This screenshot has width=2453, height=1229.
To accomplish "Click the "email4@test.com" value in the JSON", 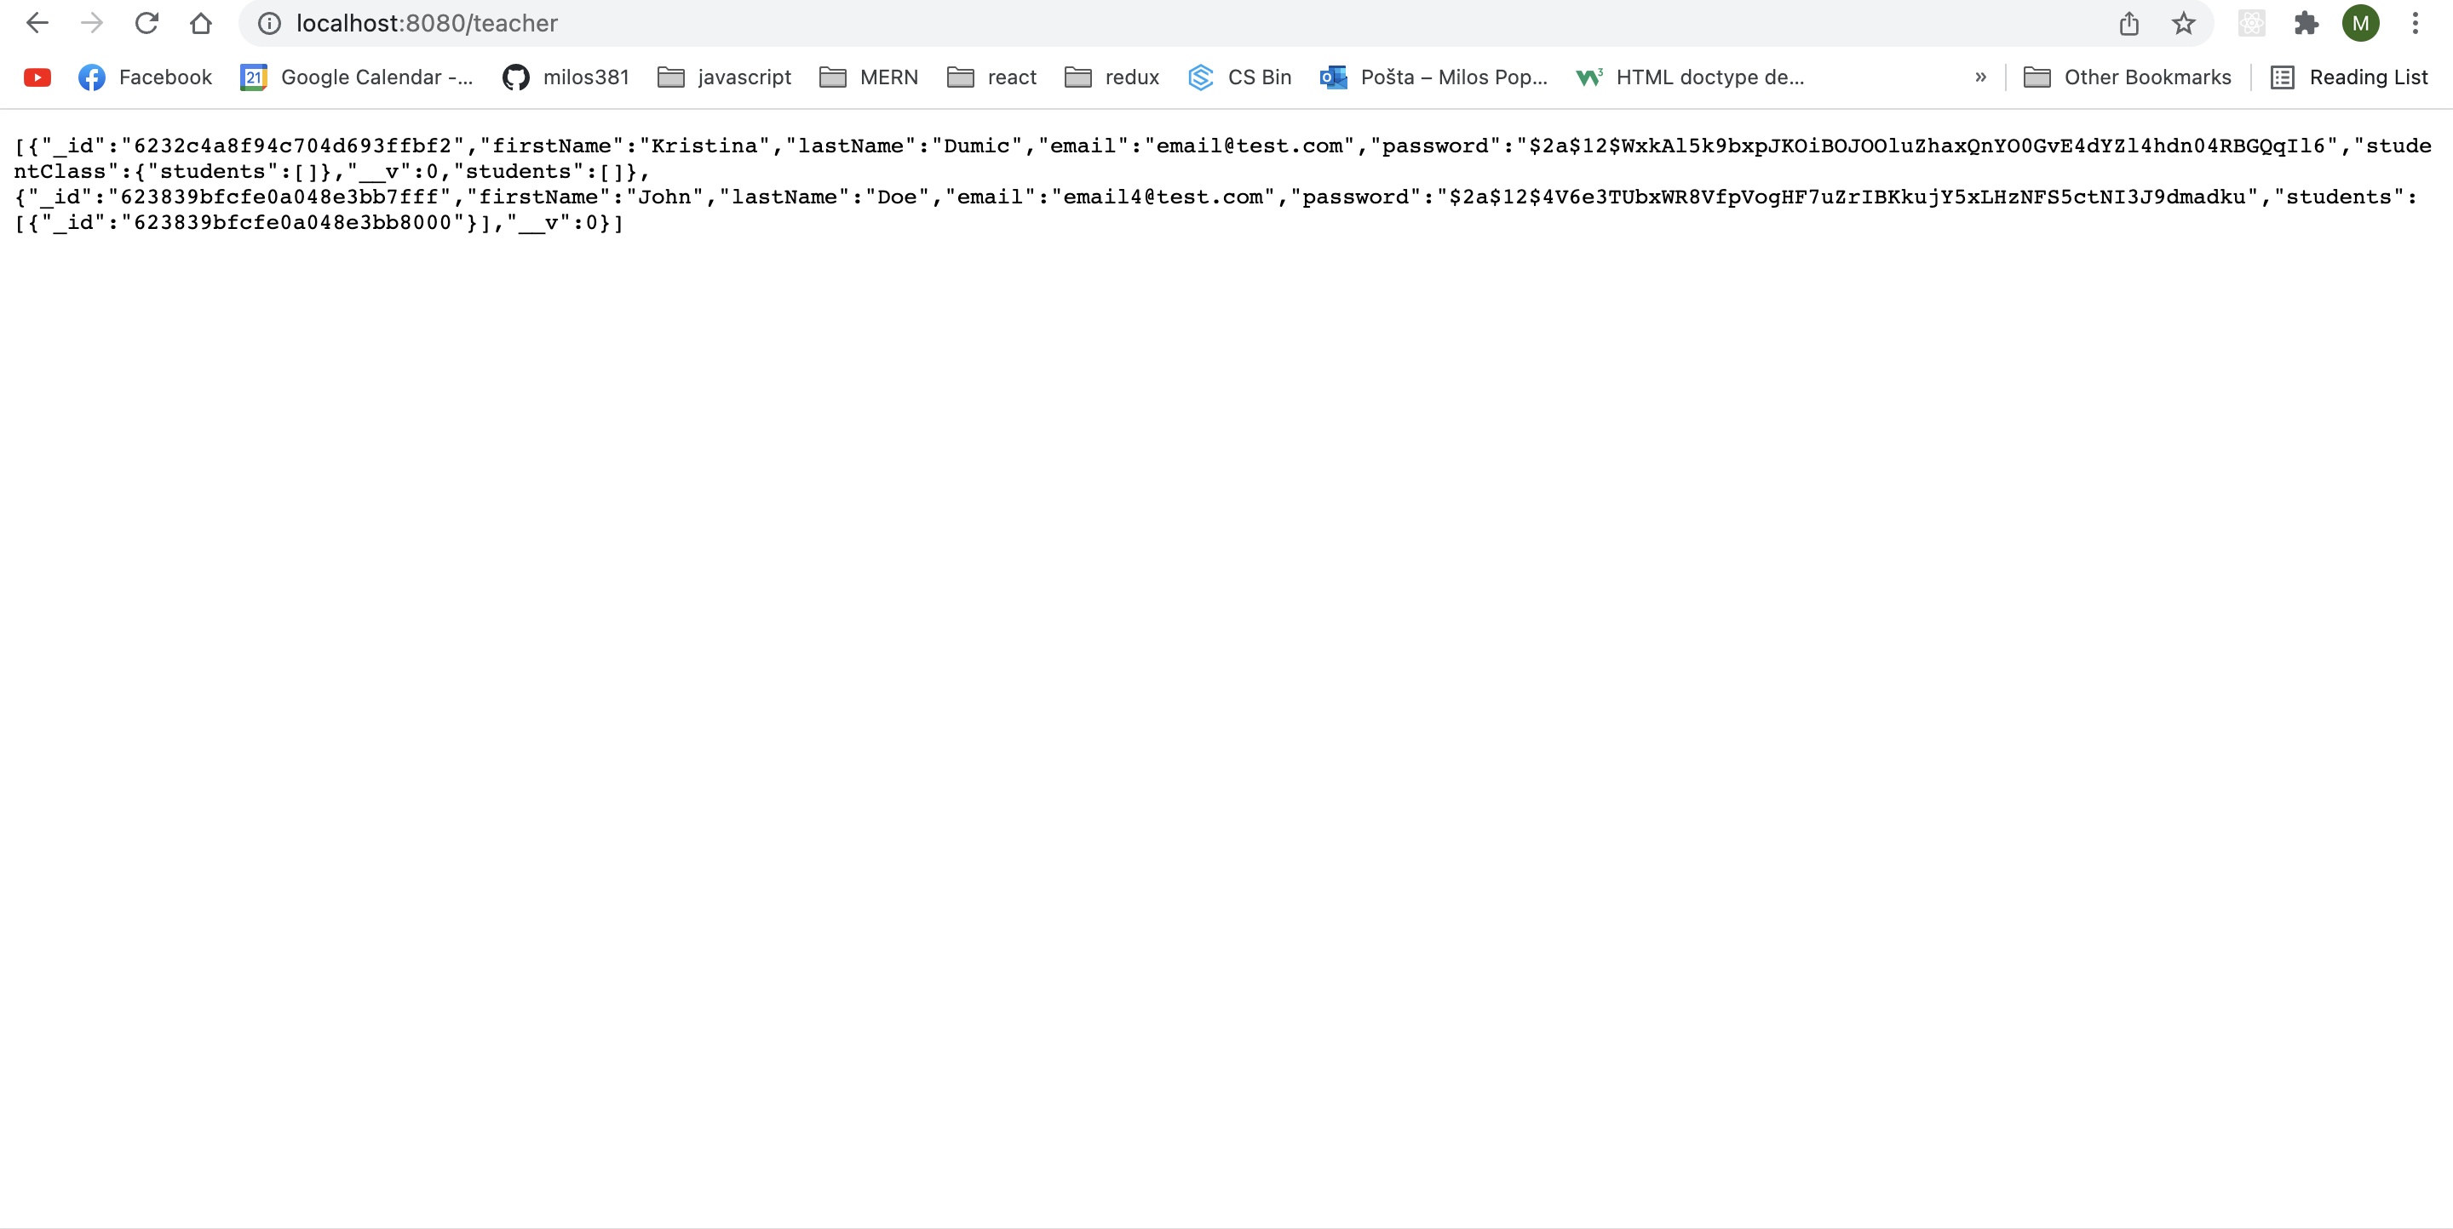I will [x=1163, y=197].
